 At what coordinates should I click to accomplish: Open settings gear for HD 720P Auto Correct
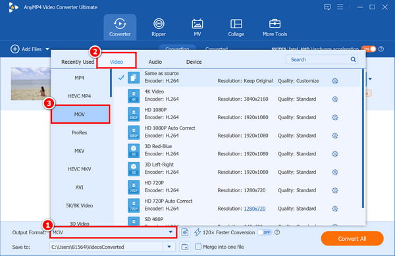(x=335, y=209)
